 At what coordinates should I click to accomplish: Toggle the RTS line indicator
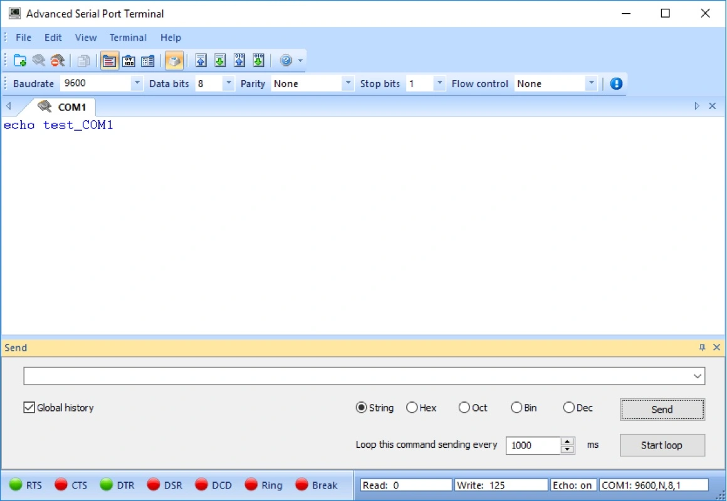coord(16,485)
